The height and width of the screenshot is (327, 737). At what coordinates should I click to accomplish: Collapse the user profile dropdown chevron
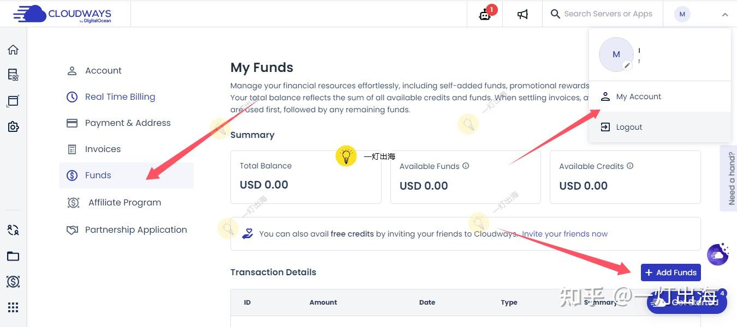point(725,15)
